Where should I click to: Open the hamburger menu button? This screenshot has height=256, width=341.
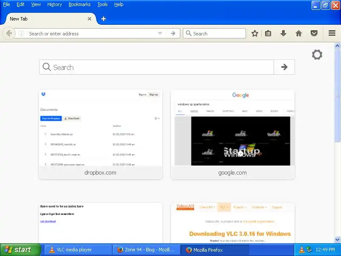point(332,33)
